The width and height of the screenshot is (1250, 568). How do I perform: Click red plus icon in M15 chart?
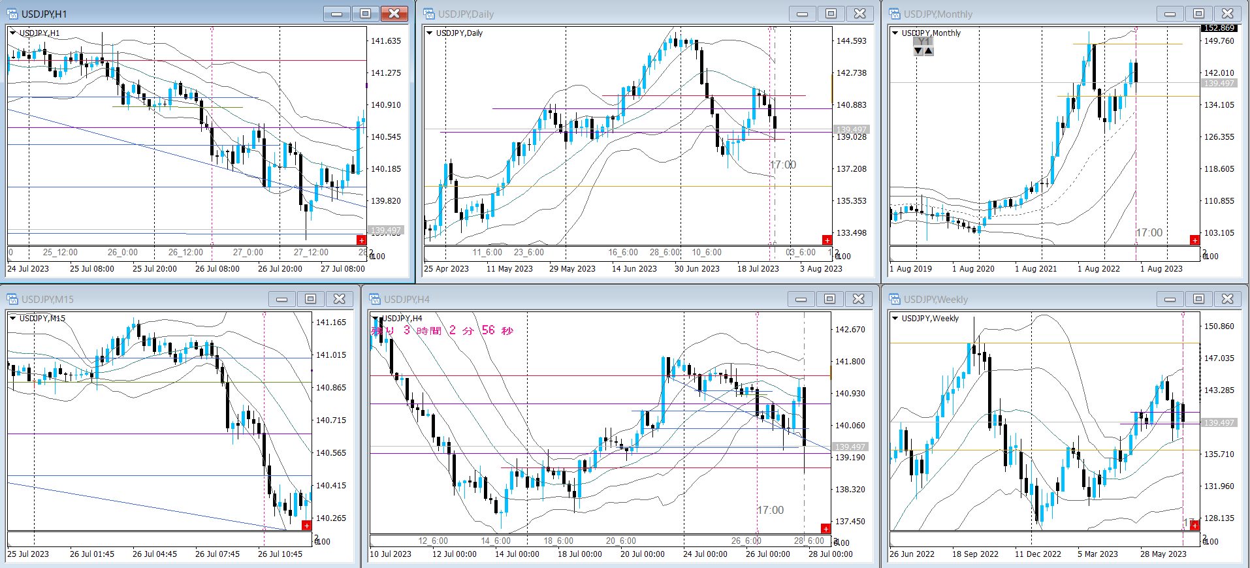pyautogui.click(x=306, y=525)
